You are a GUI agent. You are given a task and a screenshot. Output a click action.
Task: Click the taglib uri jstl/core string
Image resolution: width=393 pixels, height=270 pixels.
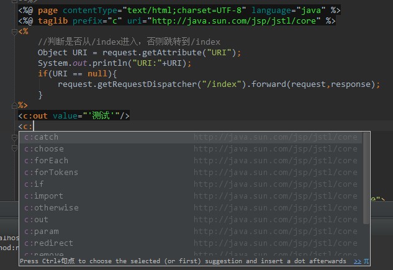[x=234, y=20]
